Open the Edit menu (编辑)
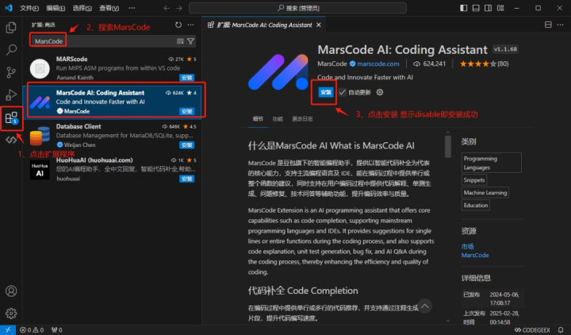 [56, 8]
